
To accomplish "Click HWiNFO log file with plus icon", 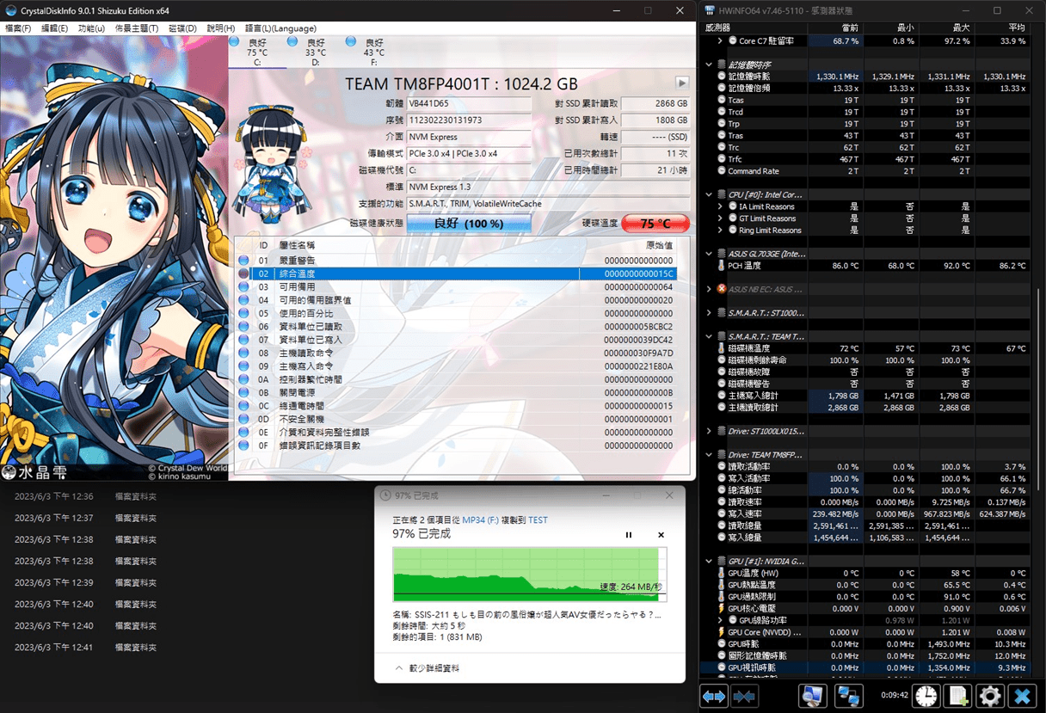I will point(958,696).
